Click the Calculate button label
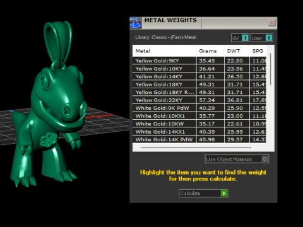This screenshot has width=303, height=227. click(x=190, y=194)
